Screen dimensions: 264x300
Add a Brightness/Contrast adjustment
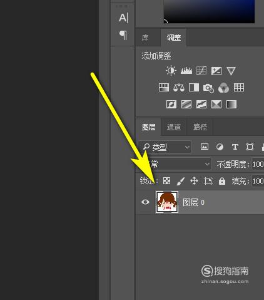click(171, 71)
